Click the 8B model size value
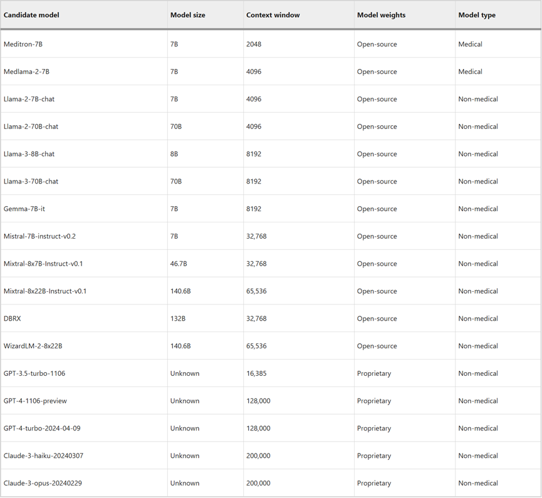The image size is (542, 498). tap(174, 154)
